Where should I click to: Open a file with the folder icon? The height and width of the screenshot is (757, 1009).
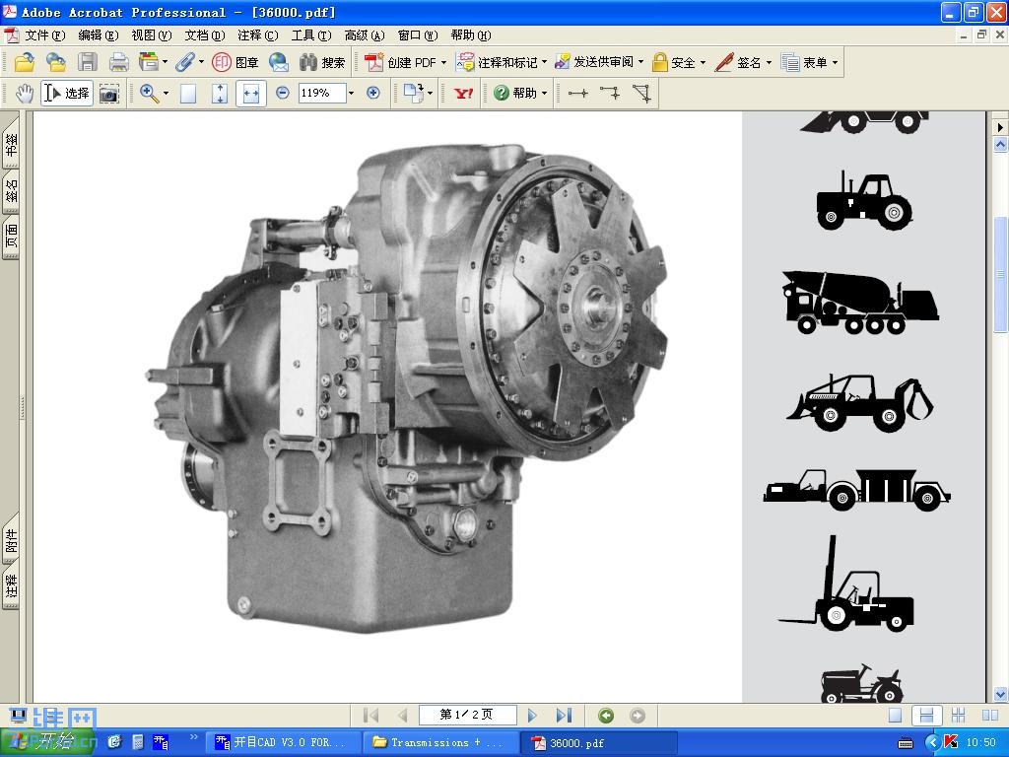[25, 62]
